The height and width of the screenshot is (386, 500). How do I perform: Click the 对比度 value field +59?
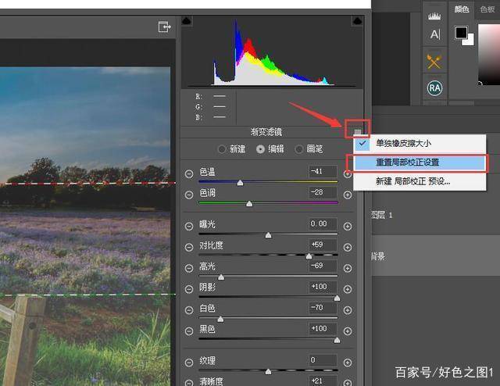click(323, 245)
